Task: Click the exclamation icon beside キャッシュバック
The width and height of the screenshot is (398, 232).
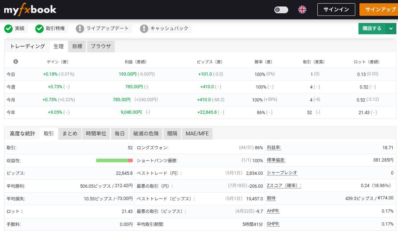Action: [x=144, y=29]
